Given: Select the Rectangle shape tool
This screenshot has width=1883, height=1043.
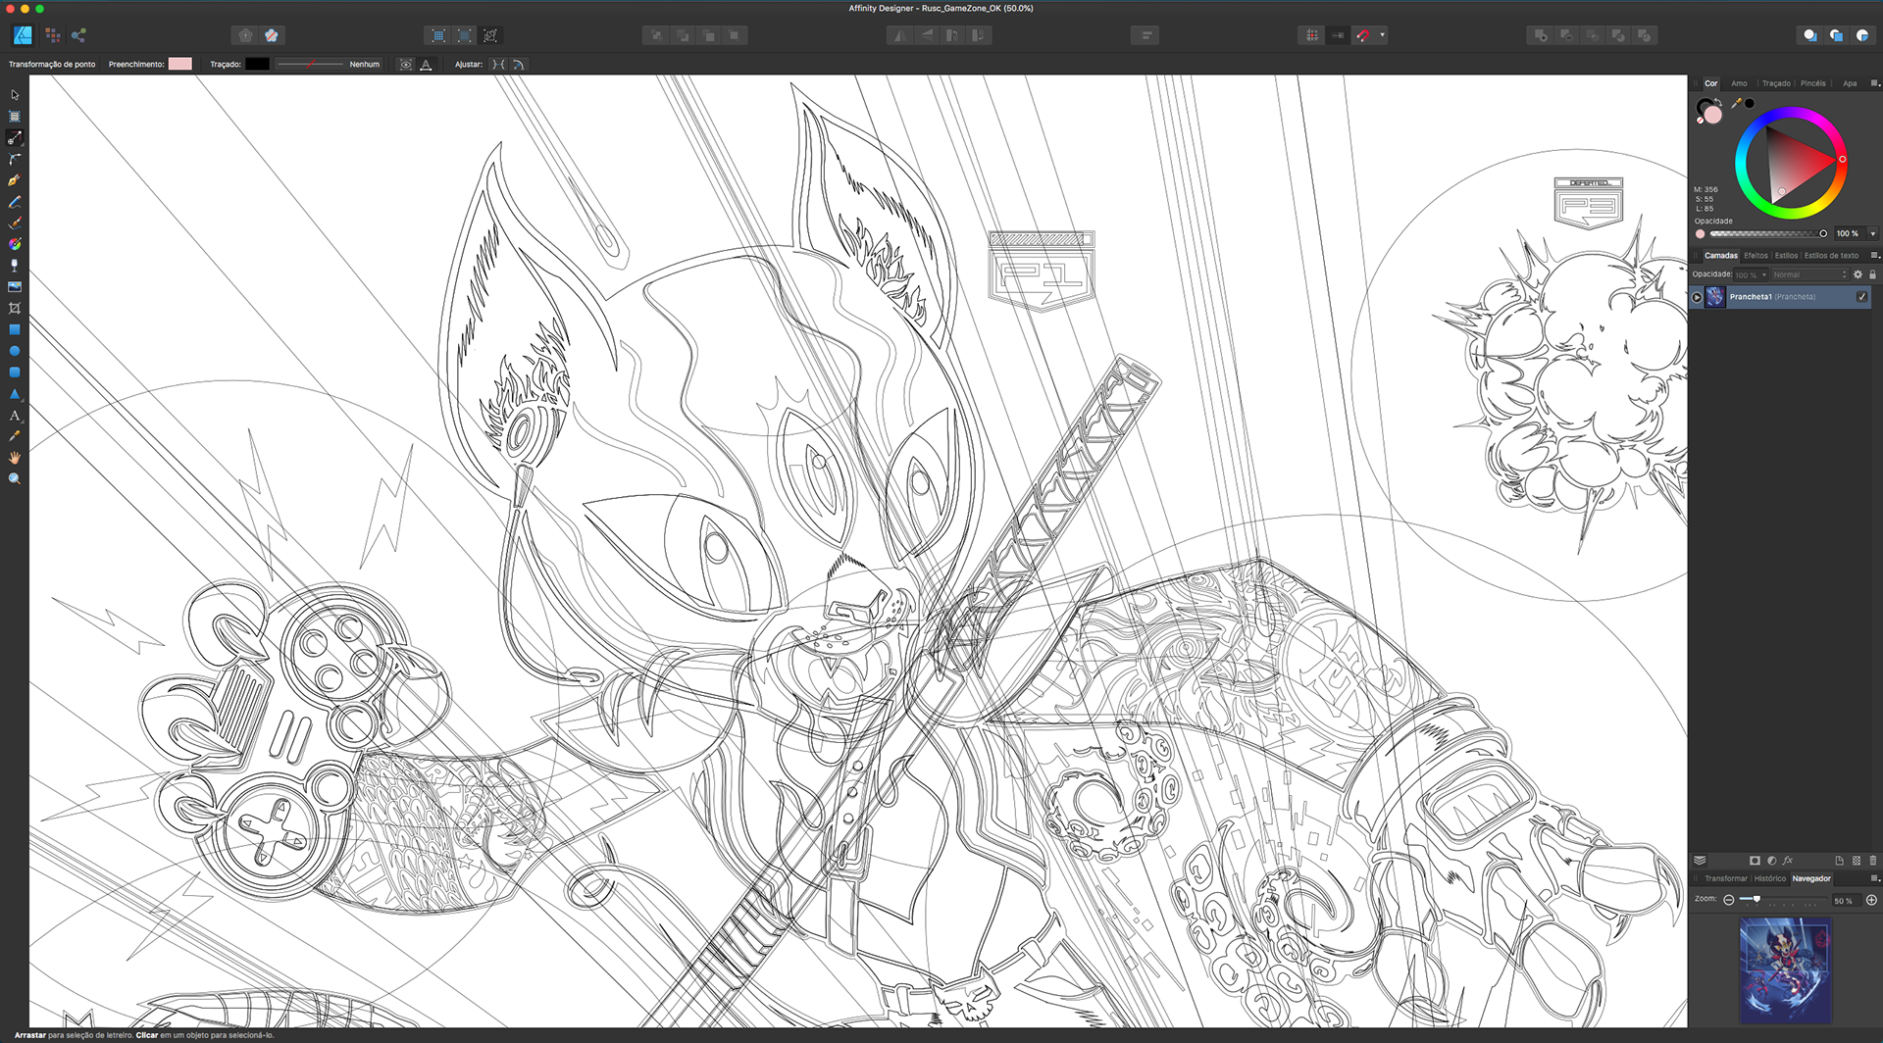Looking at the screenshot, I should (x=15, y=329).
